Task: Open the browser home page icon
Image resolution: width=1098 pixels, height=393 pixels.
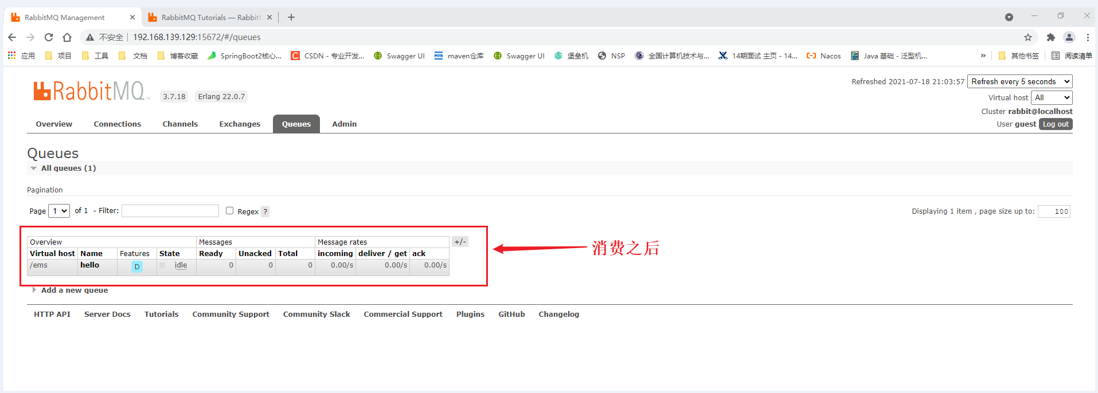Action: pyautogui.click(x=67, y=37)
